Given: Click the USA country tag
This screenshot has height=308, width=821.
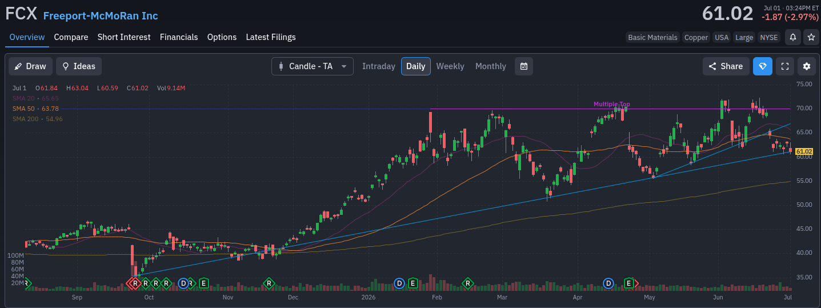Looking at the screenshot, I should (x=722, y=37).
